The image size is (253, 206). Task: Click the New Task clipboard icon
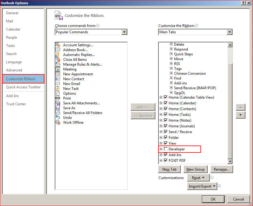point(58,88)
